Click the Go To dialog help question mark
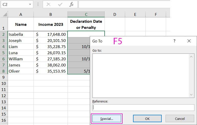 tap(174, 41)
